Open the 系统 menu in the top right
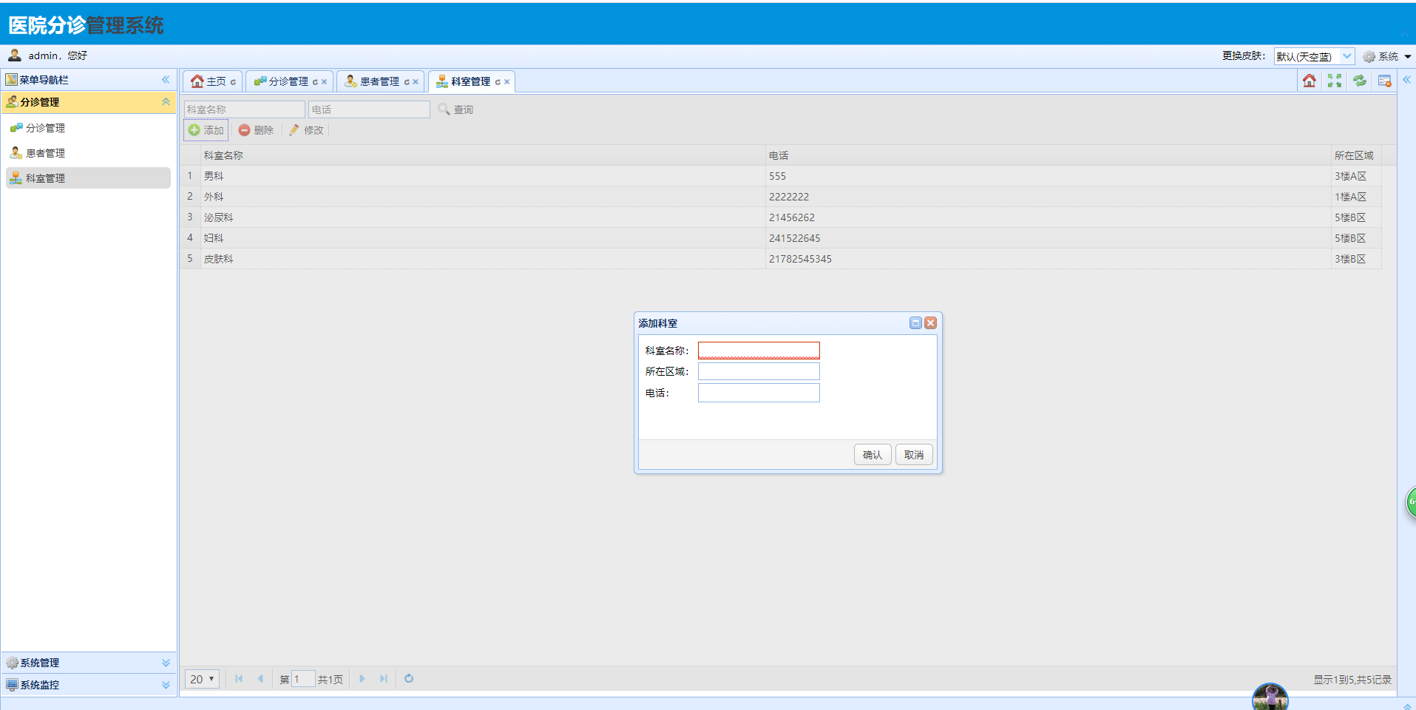 click(x=1386, y=56)
